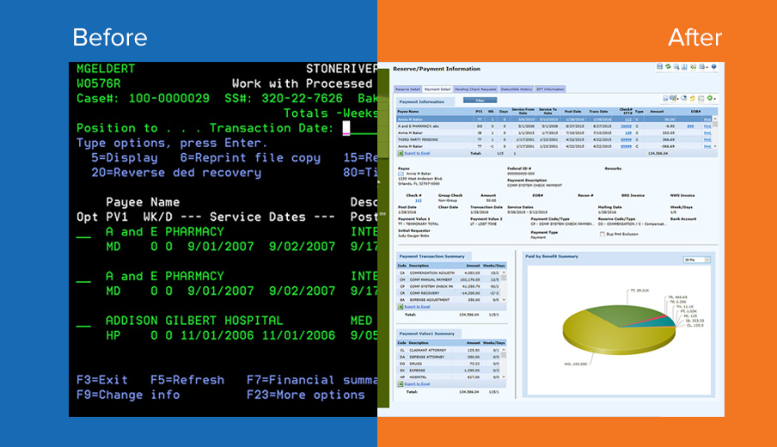Image resolution: width=777 pixels, height=447 pixels.
Task: Select the COMP MANUAL PAYMENT summary row
Action: click(449, 279)
